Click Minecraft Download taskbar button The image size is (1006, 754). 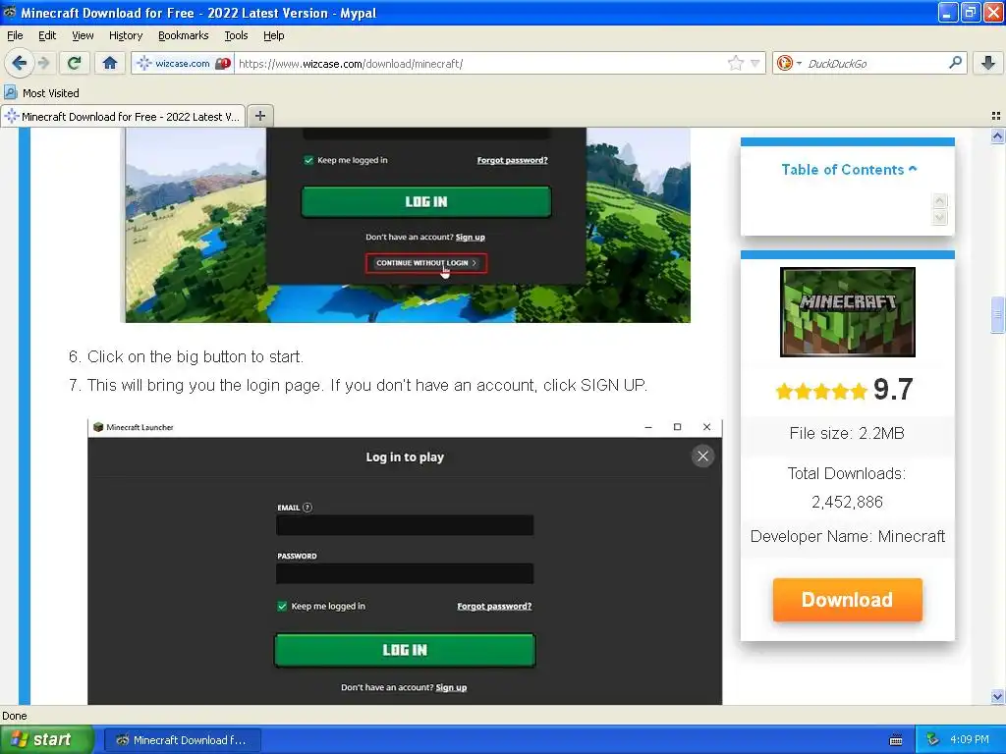click(x=182, y=740)
